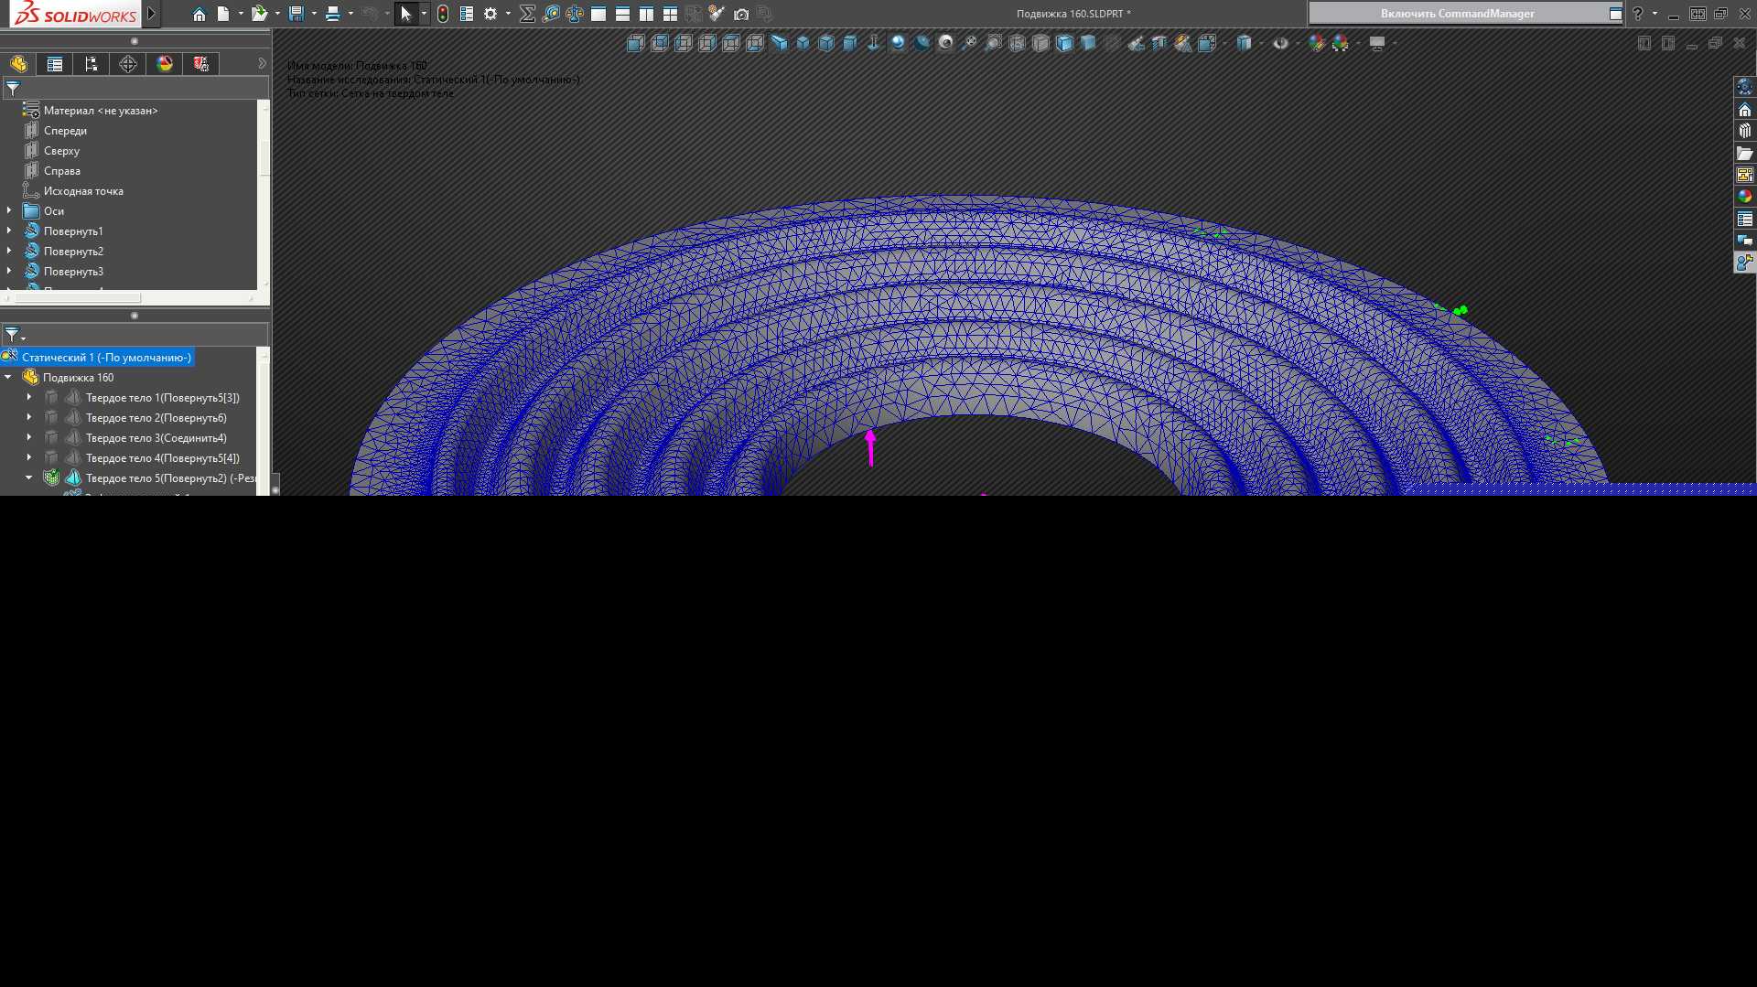Toggle Hide/Show Items eye icon
1757x987 pixels.
coord(1280,43)
